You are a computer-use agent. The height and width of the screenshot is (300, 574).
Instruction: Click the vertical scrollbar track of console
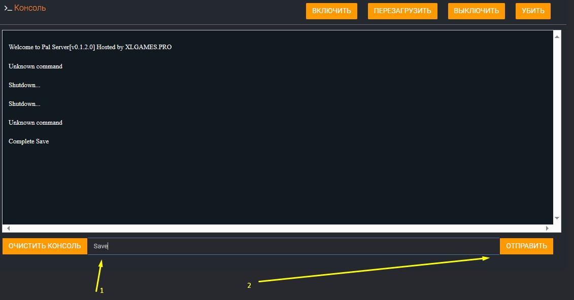(557, 127)
